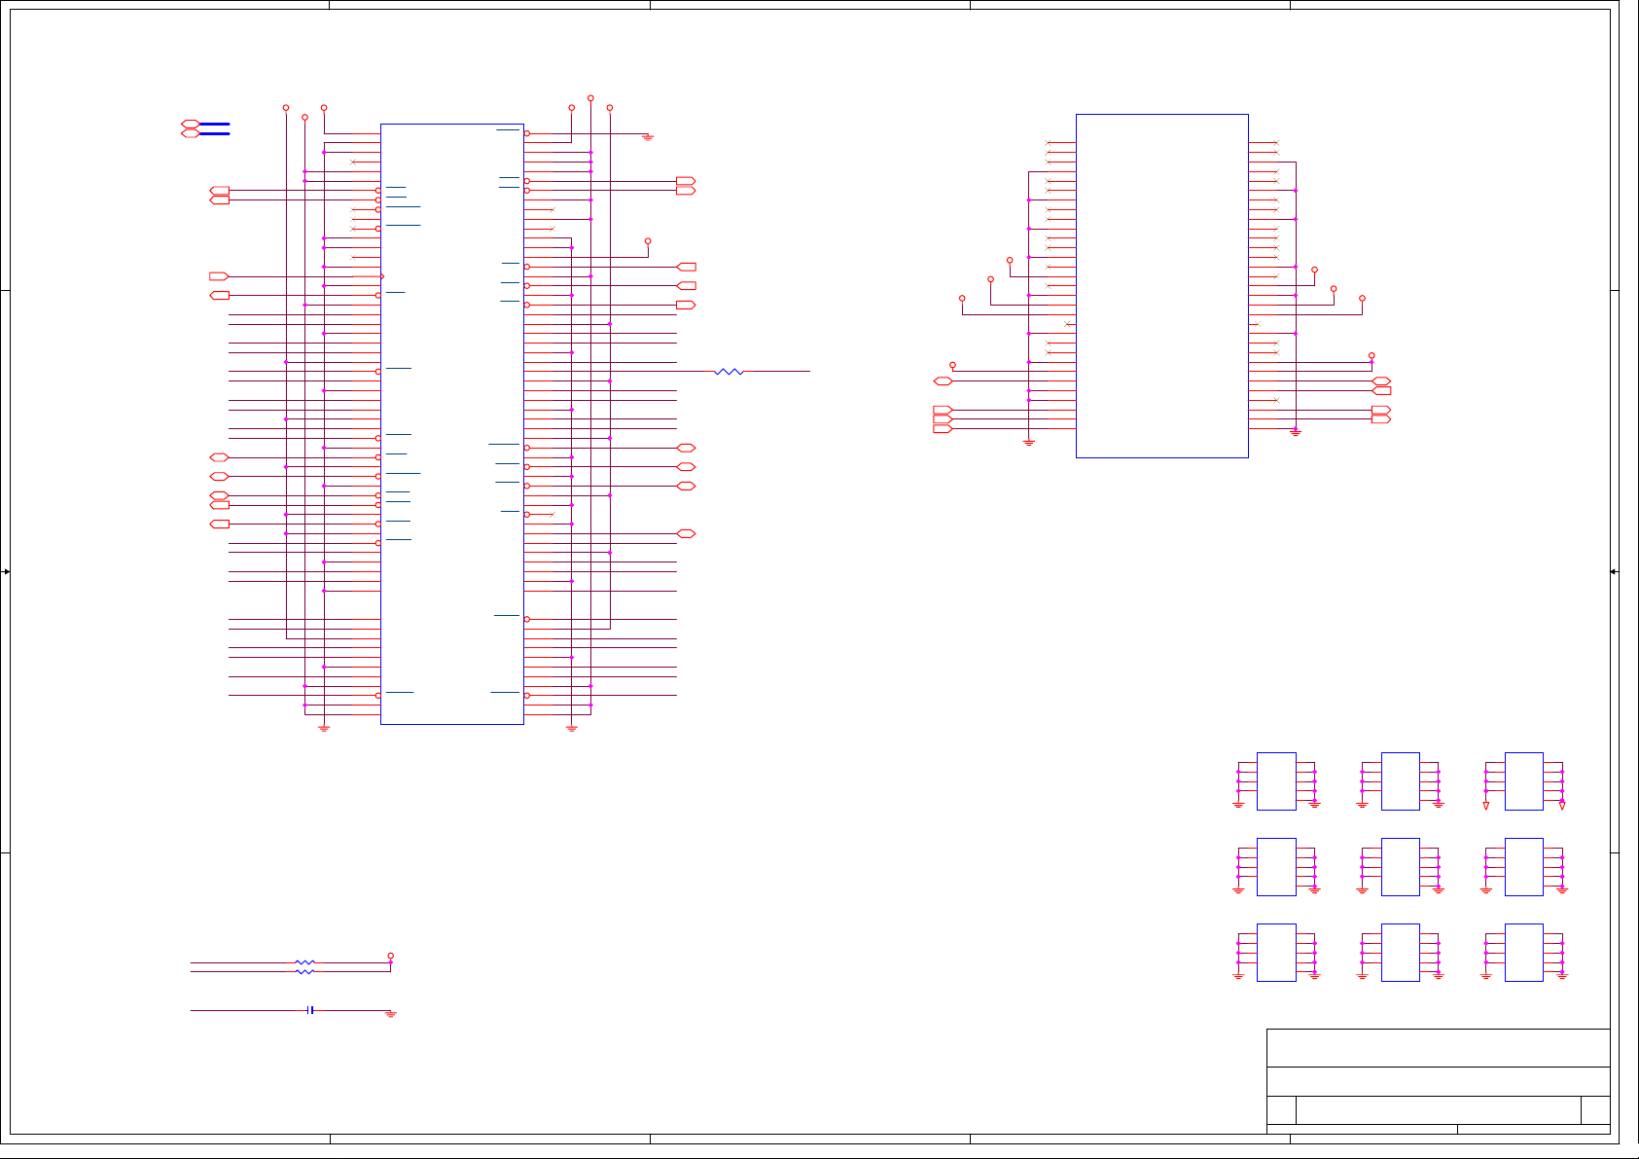Click the ground symbol right of the medium IC

pyautogui.click(x=1296, y=432)
